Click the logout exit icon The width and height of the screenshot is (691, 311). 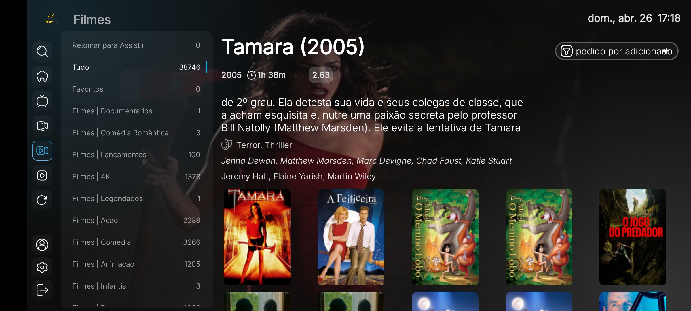pos(42,290)
